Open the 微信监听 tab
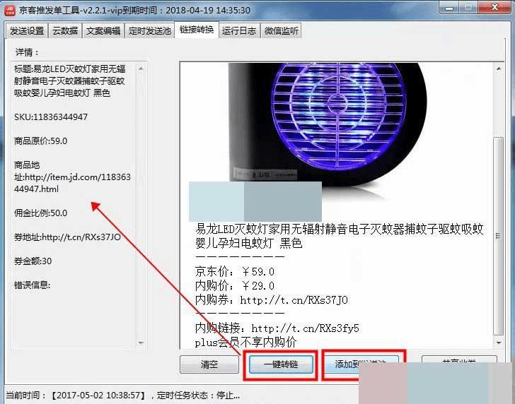515x404 pixels. coord(281,31)
